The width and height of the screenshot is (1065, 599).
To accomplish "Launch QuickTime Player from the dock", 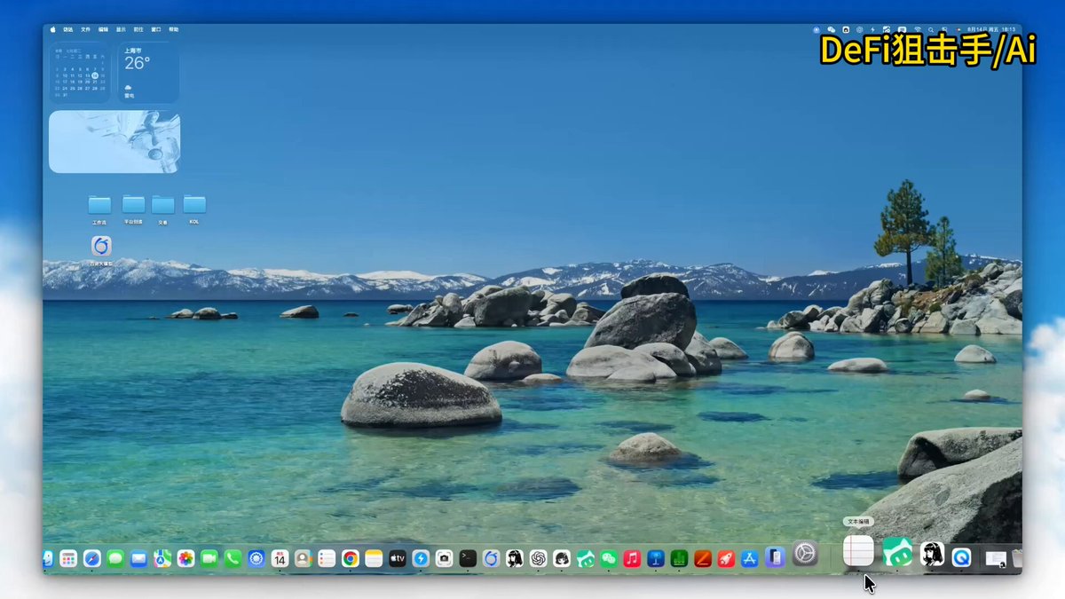I will click(x=961, y=557).
